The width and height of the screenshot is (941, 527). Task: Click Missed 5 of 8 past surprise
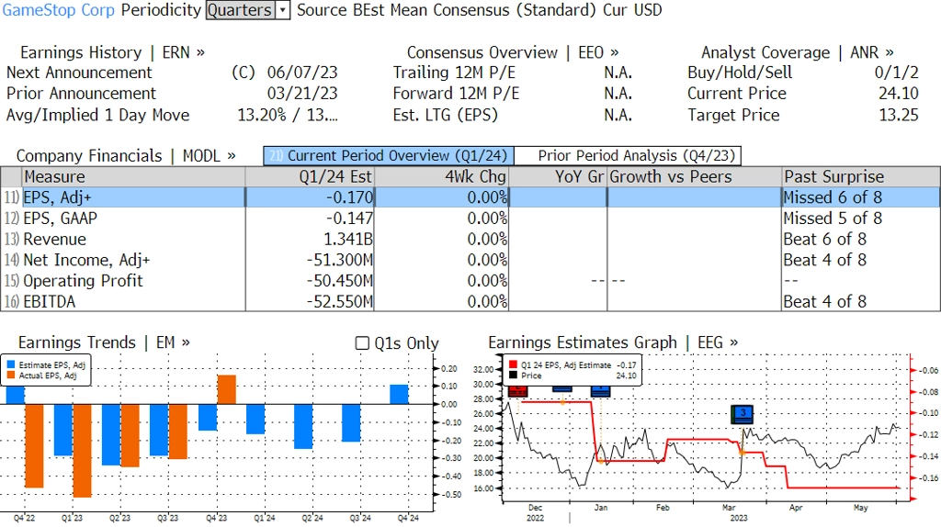(x=833, y=219)
